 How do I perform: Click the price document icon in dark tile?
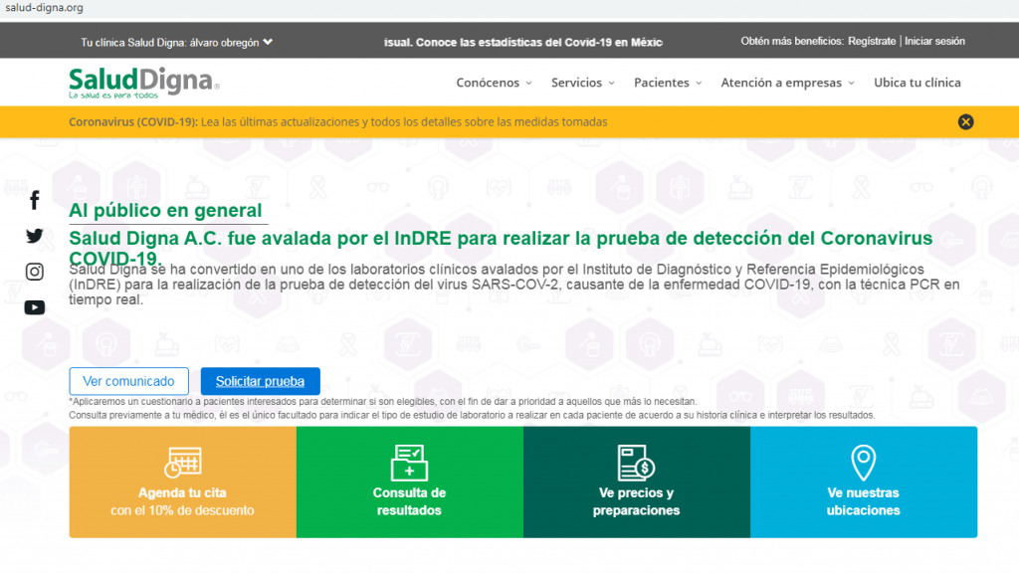pos(636,463)
